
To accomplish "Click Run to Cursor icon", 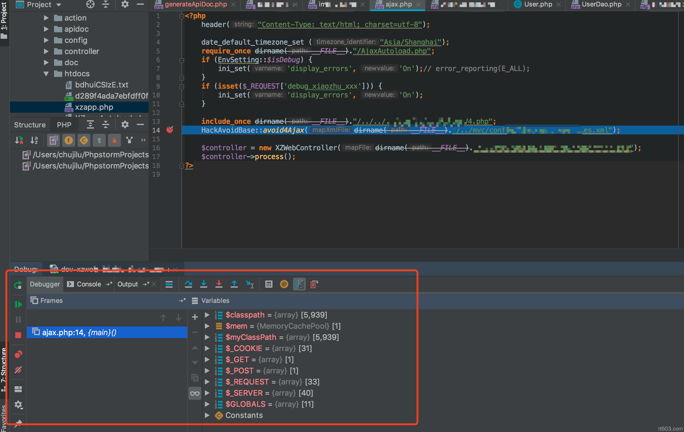I will point(250,284).
